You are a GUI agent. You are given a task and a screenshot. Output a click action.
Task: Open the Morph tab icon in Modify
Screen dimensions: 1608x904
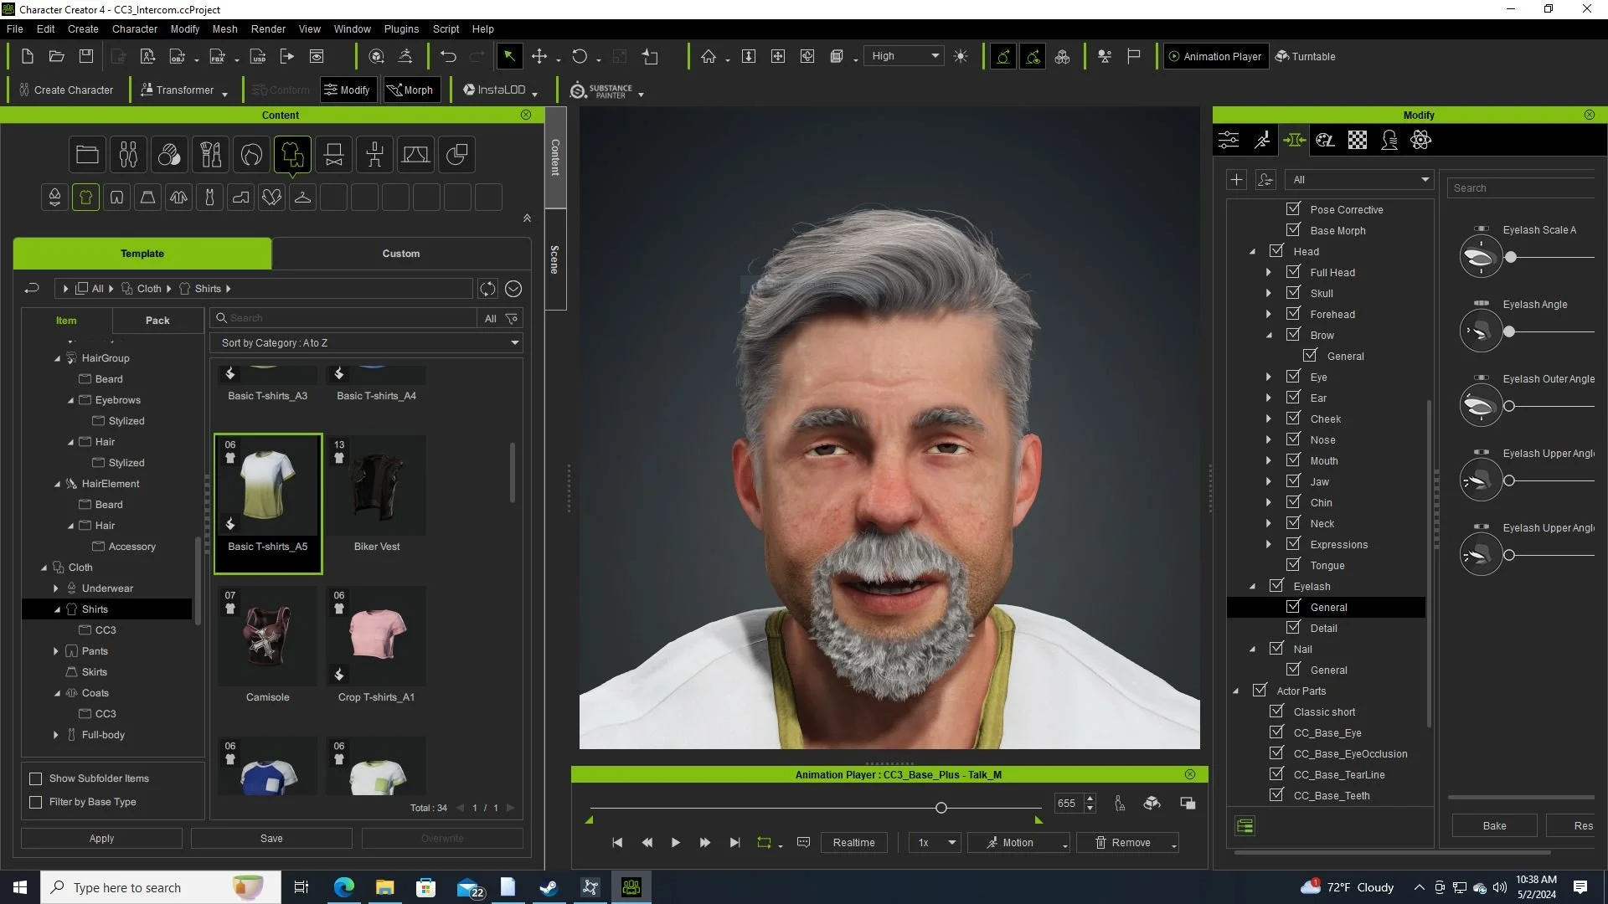point(1294,140)
